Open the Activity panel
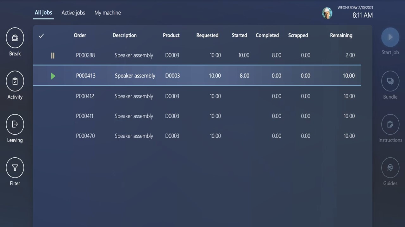The width and height of the screenshot is (405, 227). pyautogui.click(x=15, y=81)
